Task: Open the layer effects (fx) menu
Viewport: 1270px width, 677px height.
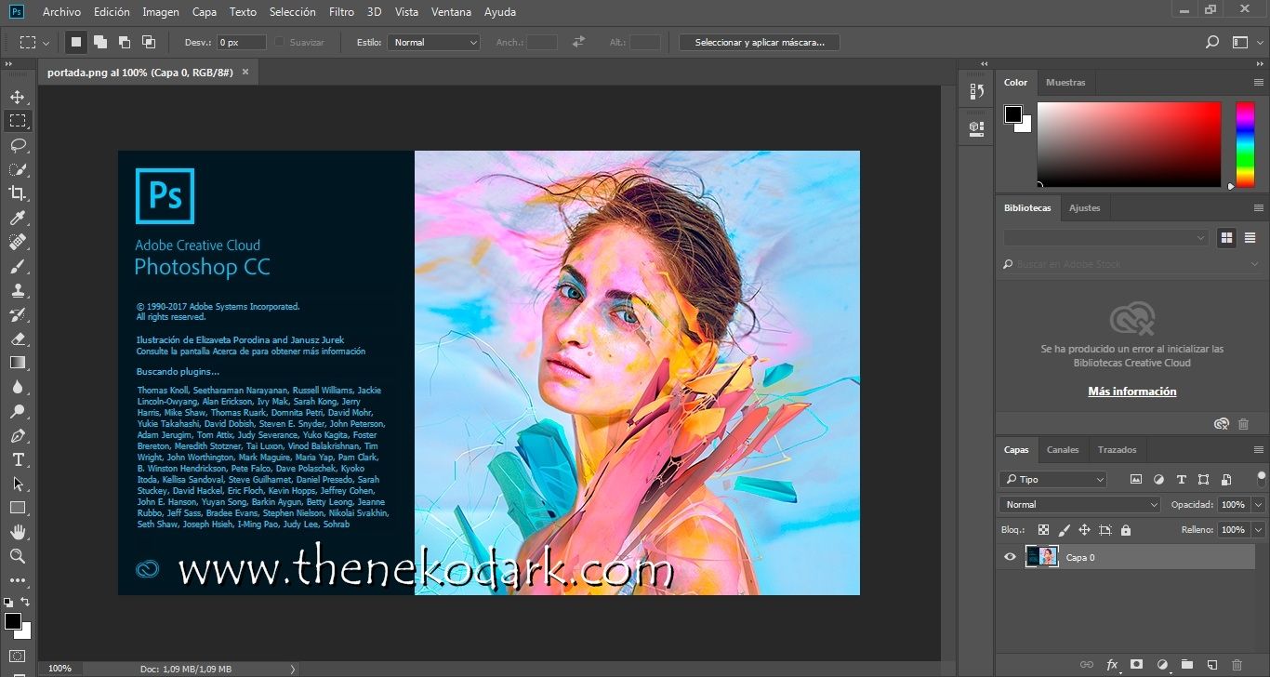Action: (x=1112, y=665)
